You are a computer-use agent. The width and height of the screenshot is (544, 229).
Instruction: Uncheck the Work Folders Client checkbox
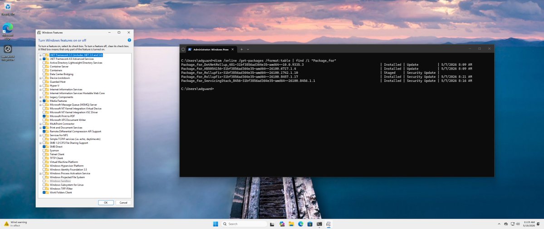click(x=44, y=192)
